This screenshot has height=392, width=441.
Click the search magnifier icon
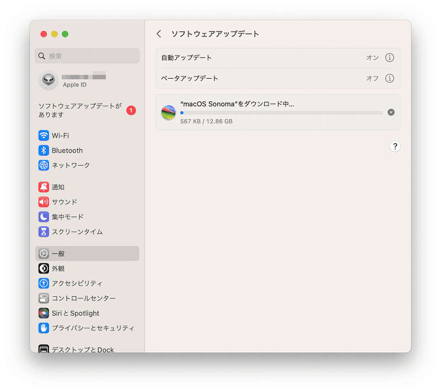point(42,56)
